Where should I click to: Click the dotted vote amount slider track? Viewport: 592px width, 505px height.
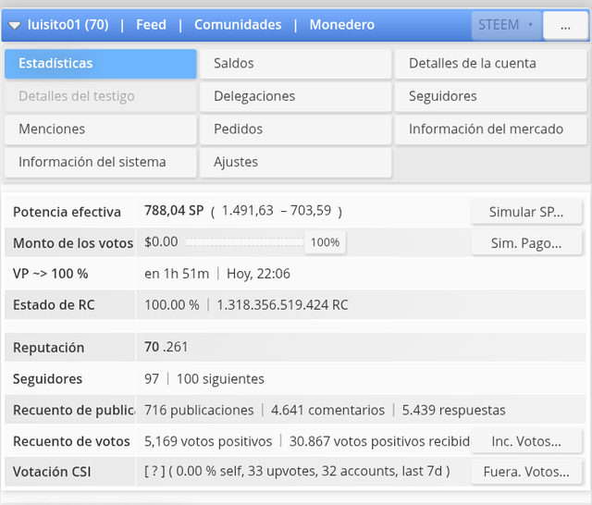coord(245,242)
